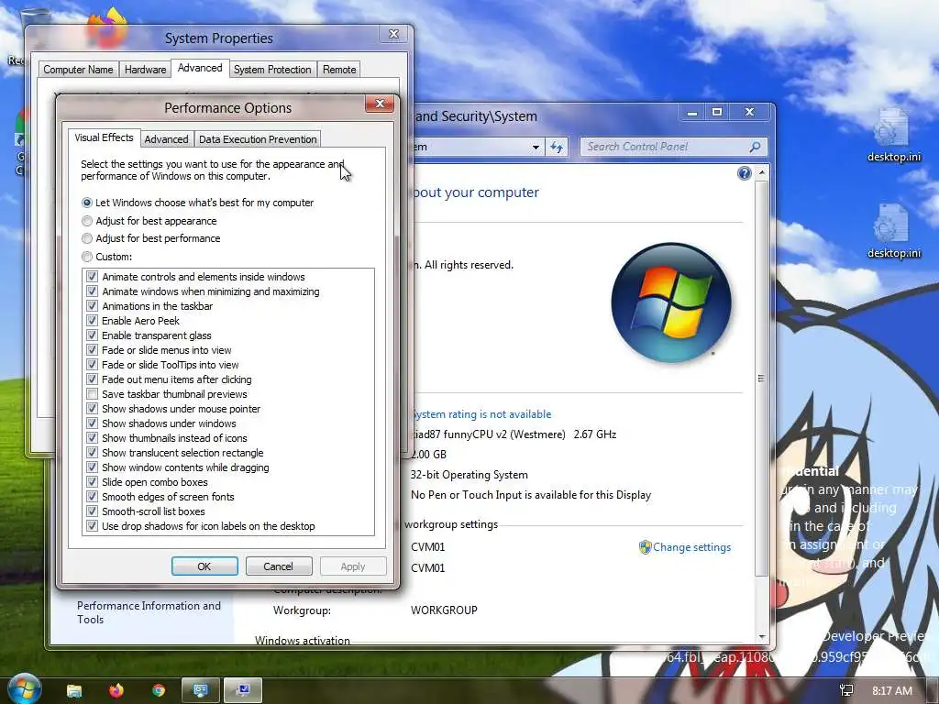Toggle Slide open combo boxes
Screen dimensions: 939x704
(92, 482)
